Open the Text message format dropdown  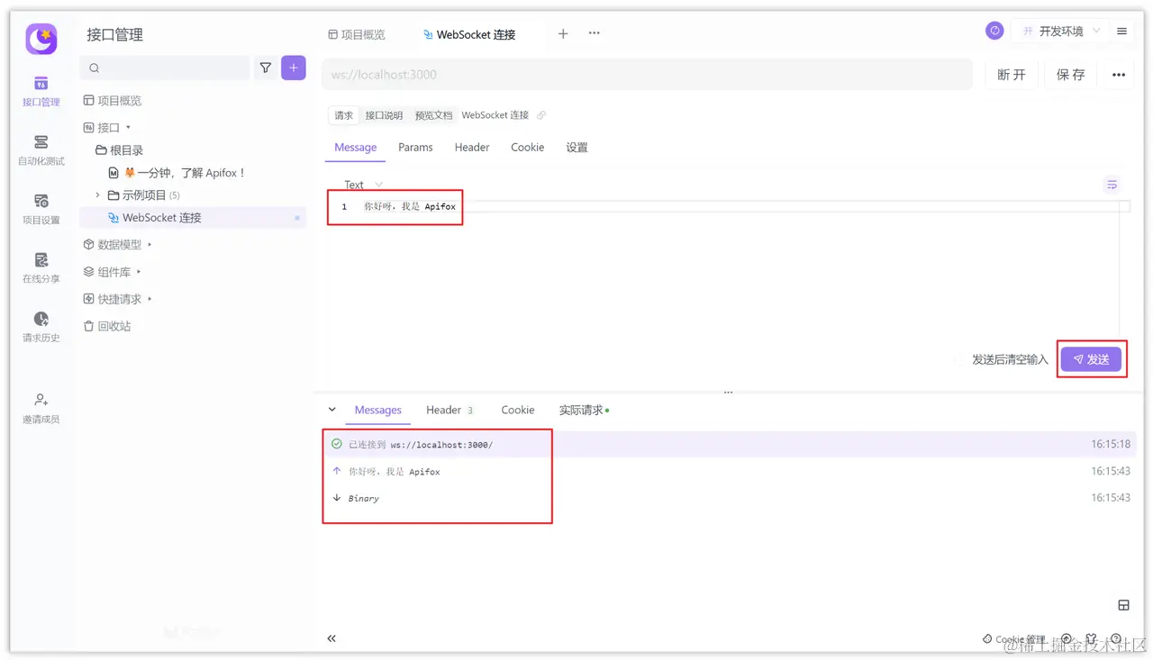pos(362,185)
